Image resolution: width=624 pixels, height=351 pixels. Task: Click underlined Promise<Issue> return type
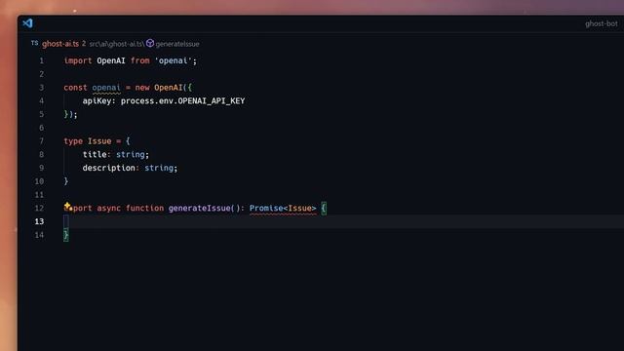283,208
